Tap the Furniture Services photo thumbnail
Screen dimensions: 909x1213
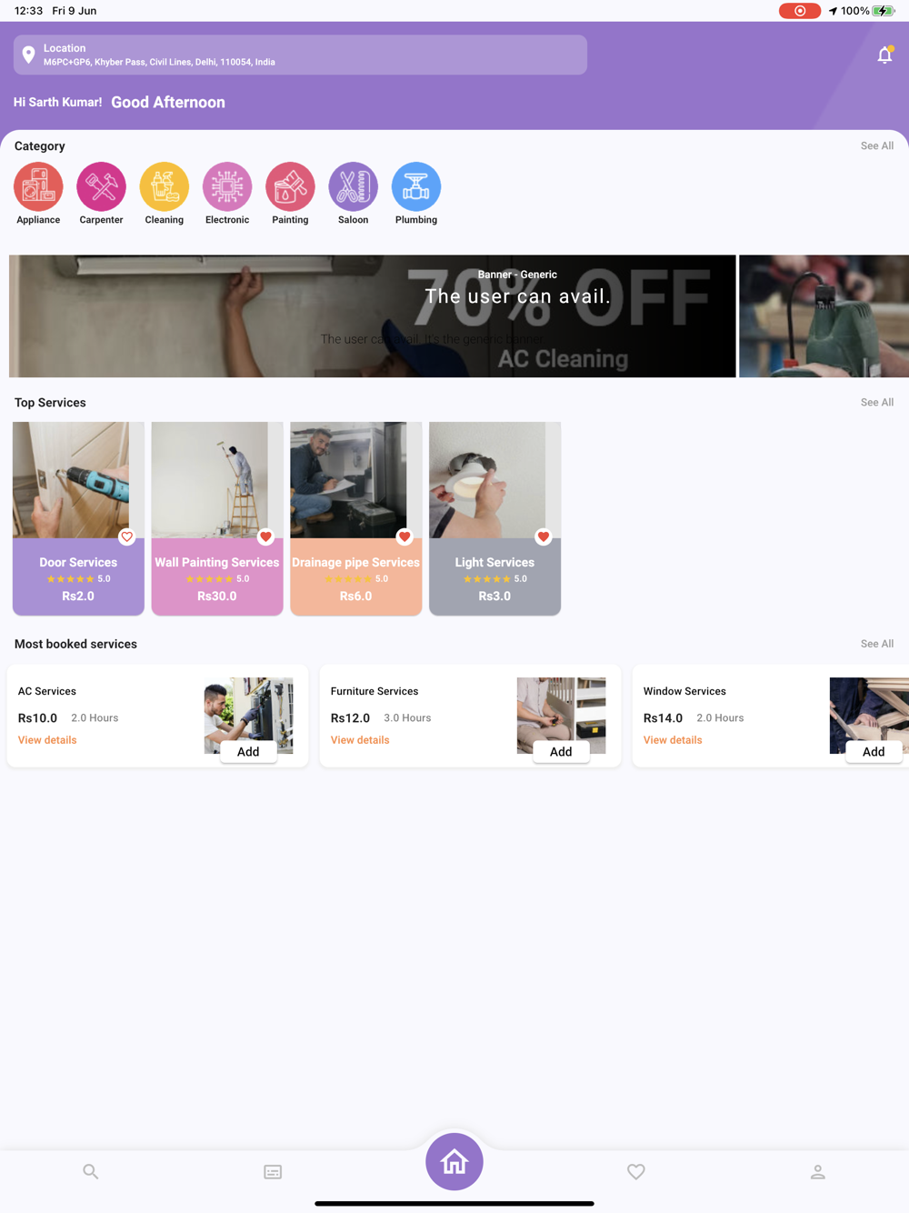click(x=561, y=715)
